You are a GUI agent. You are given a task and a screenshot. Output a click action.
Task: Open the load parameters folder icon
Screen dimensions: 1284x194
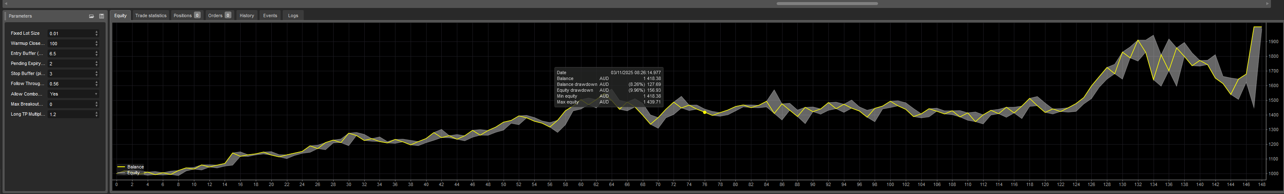pos(91,16)
